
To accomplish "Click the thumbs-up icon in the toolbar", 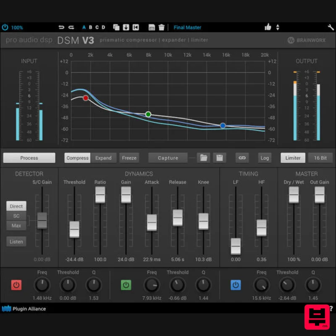I will (268, 27).
